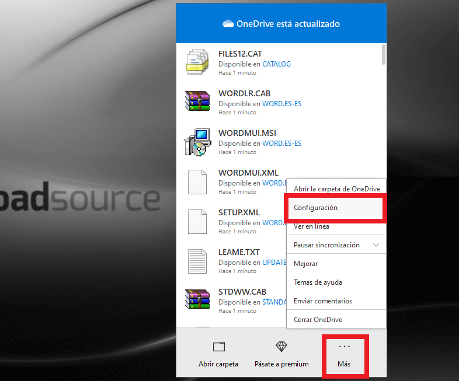Click the OneDrive cloud icon in header
The height and width of the screenshot is (381, 459).
[228, 24]
